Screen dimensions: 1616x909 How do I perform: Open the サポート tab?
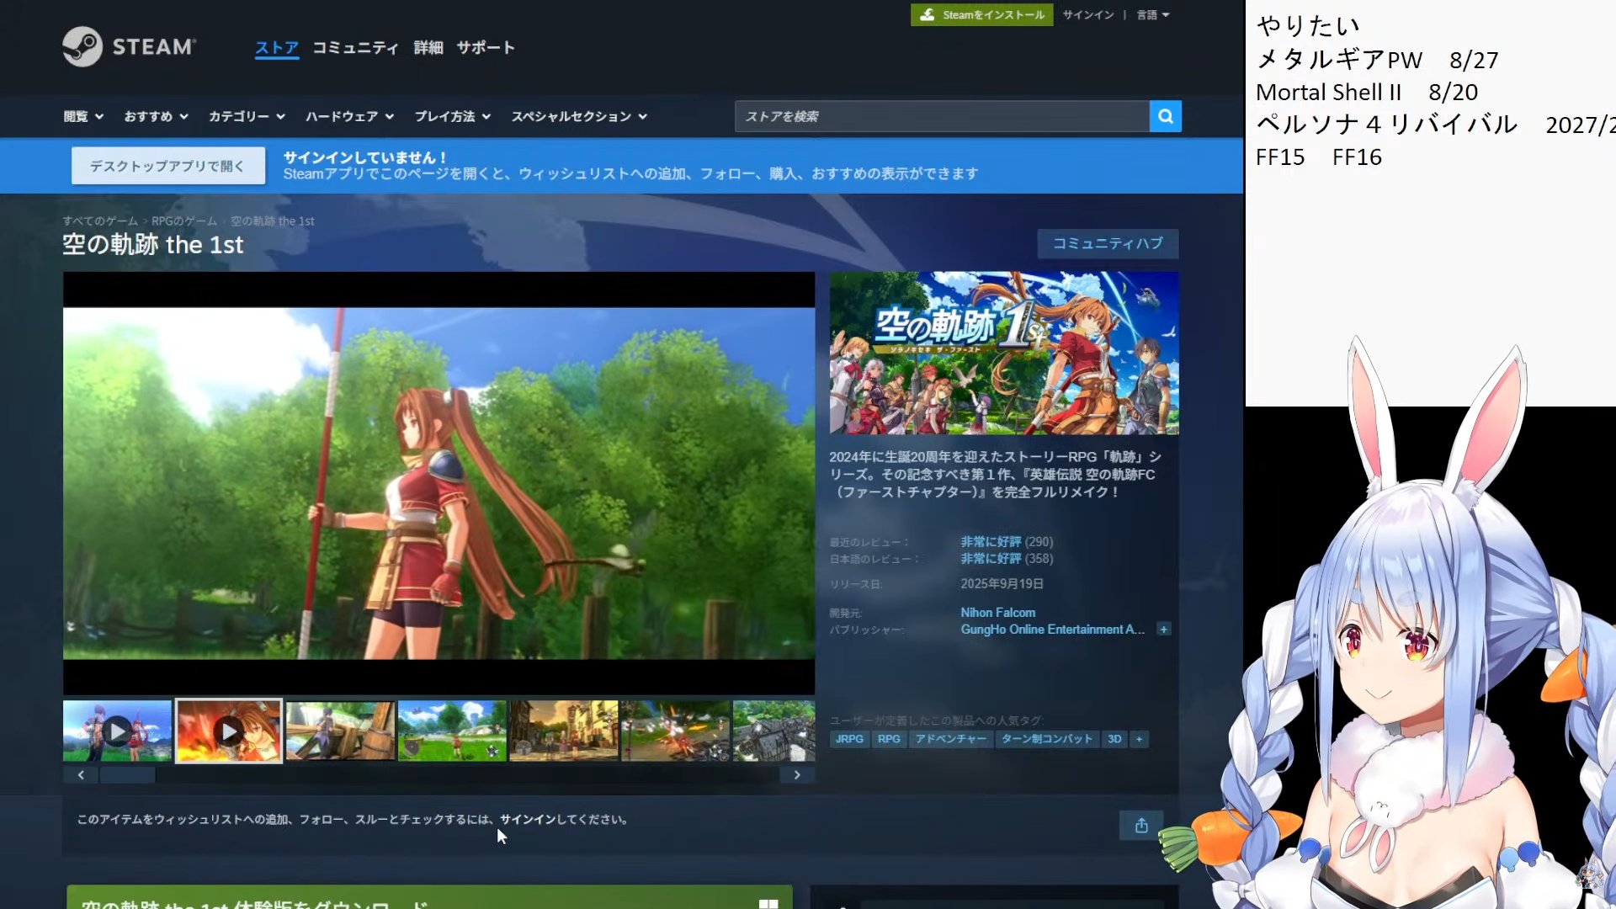click(486, 48)
